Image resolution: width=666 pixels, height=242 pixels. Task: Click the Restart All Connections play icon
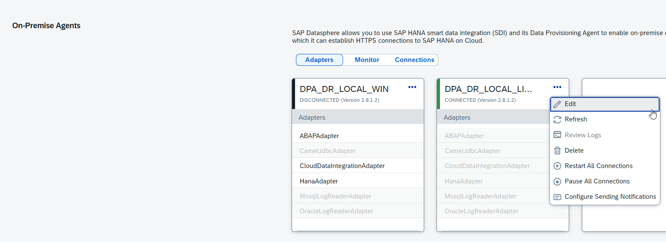point(557,166)
